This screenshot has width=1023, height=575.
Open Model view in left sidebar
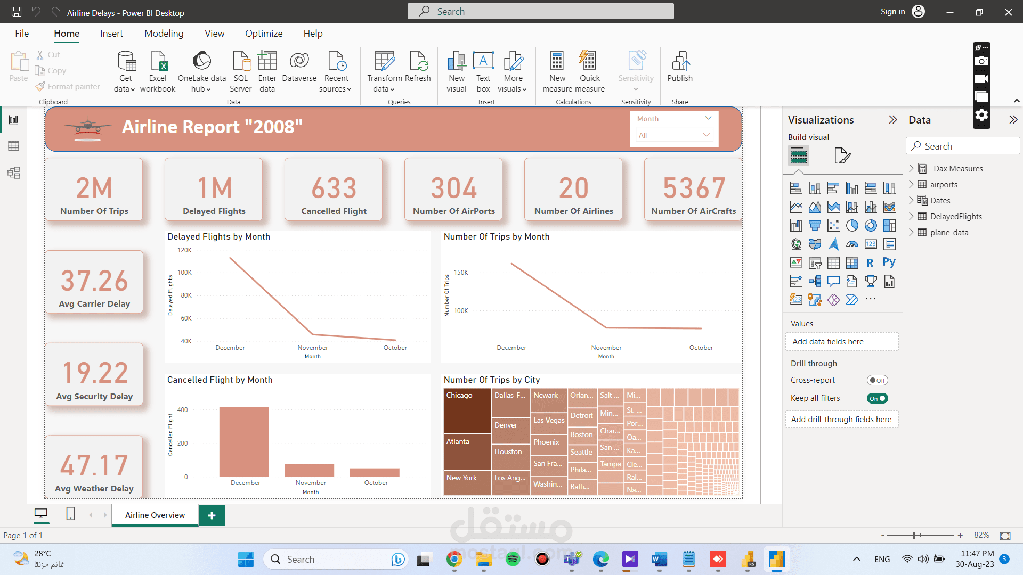(14, 172)
